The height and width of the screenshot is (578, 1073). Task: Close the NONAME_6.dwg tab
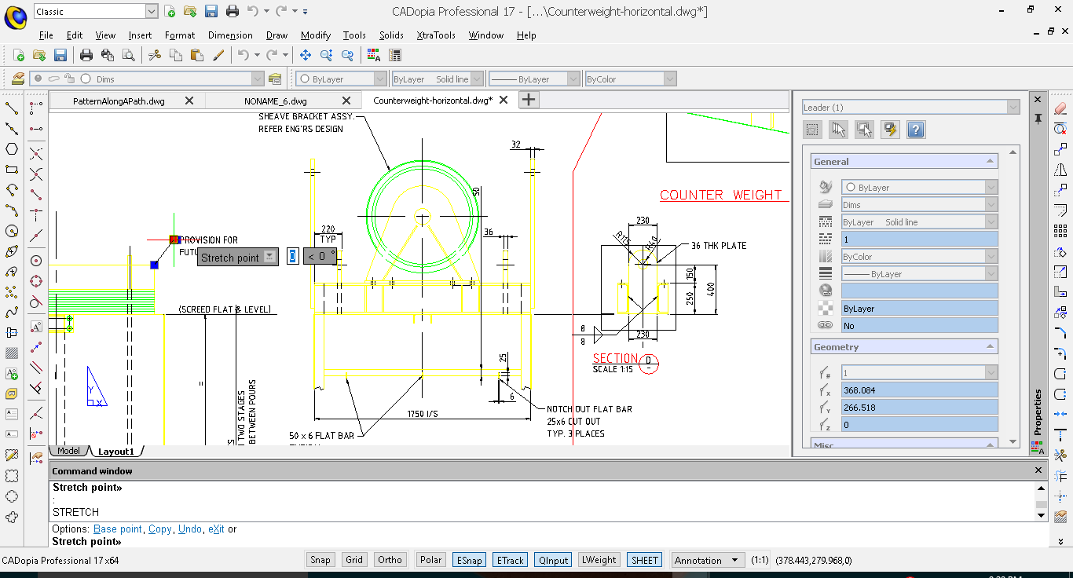[346, 101]
